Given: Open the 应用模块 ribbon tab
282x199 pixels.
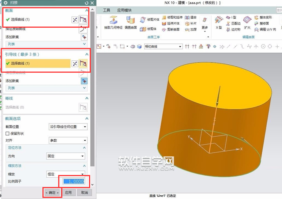Looking at the screenshot, I should [124, 10].
